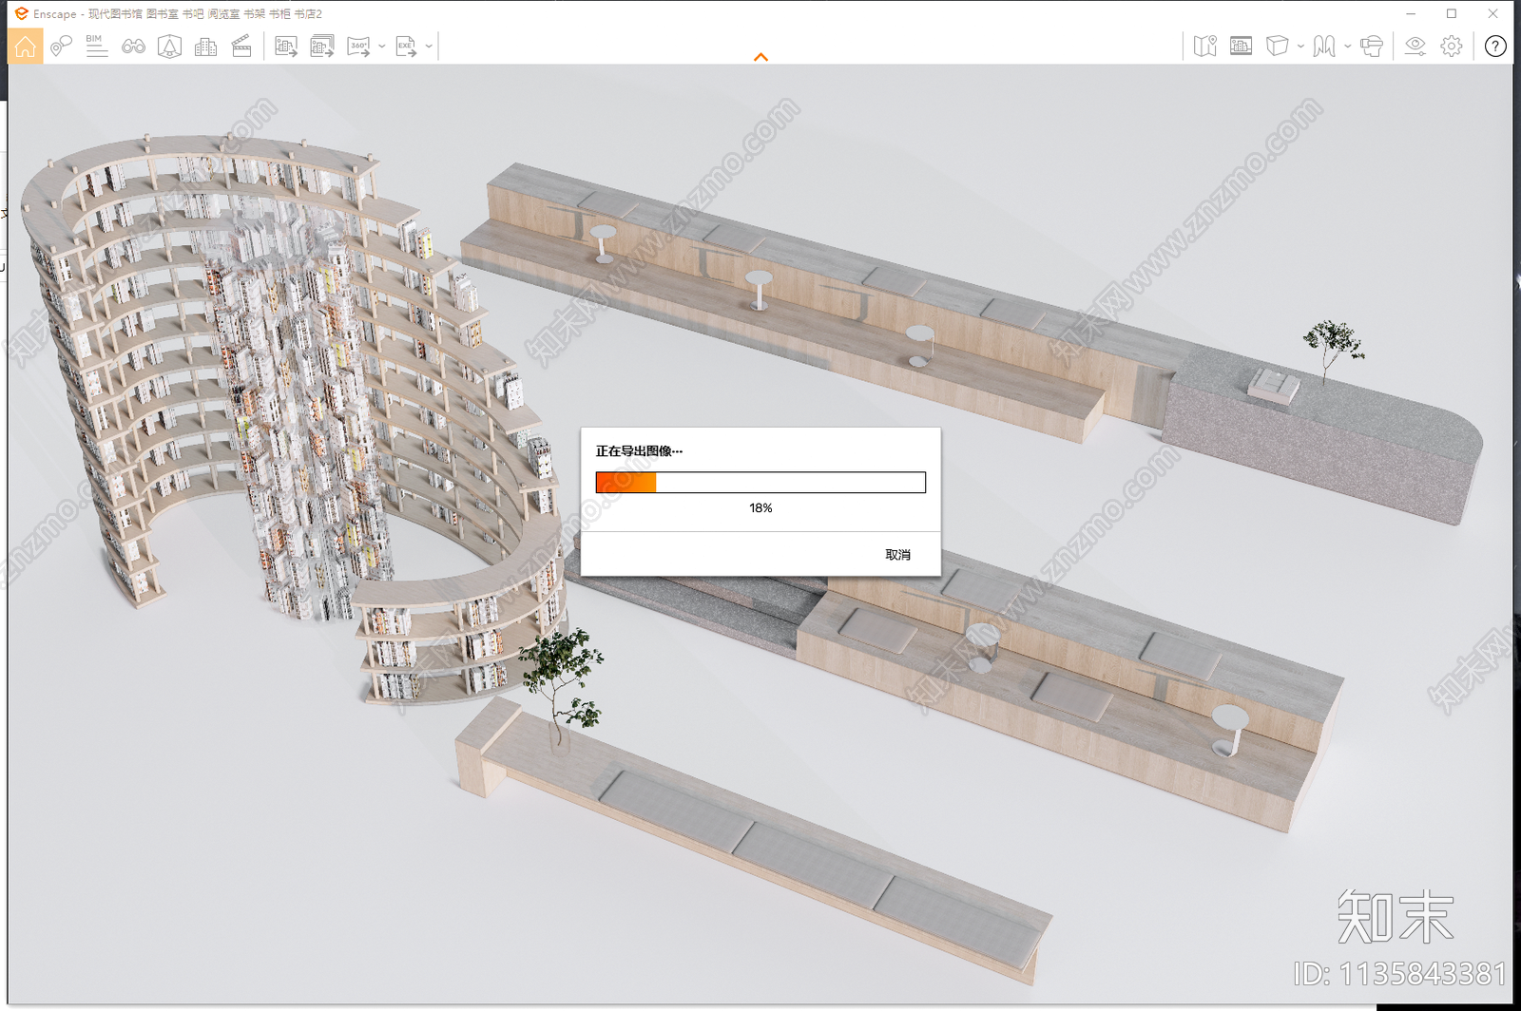Toggle the BIM info mode icon
Viewport: 1521px width, 1011px height.
tap(96, 46)
